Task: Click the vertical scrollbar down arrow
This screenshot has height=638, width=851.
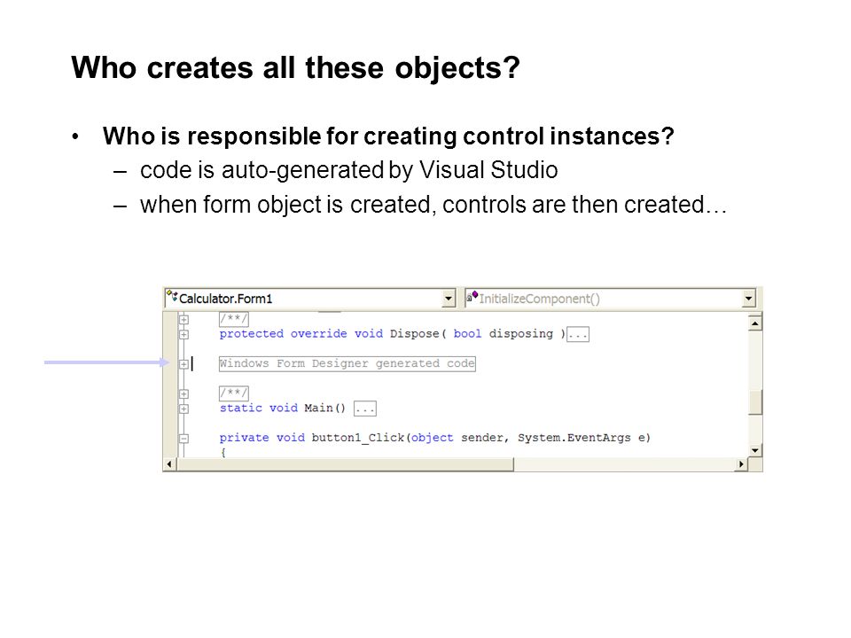Action: [755, 450]
